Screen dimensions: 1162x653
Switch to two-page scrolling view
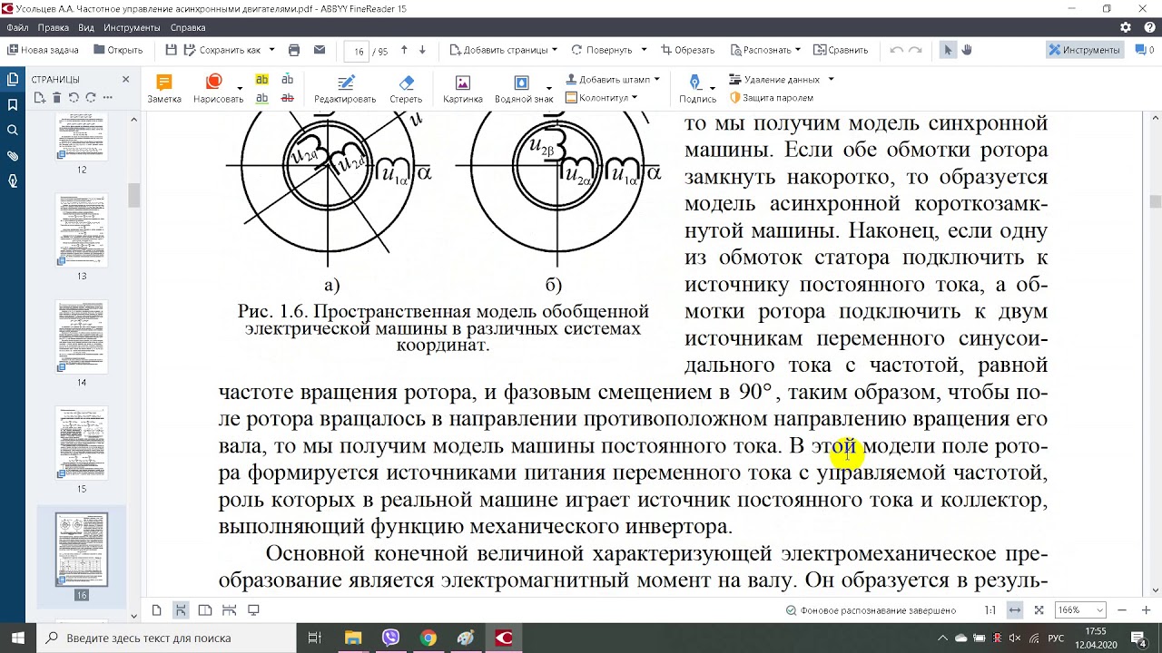229,610
